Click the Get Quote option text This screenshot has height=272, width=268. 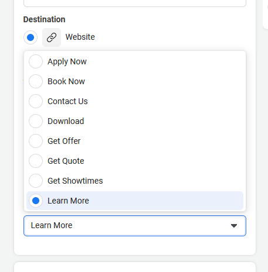point(66,161)
